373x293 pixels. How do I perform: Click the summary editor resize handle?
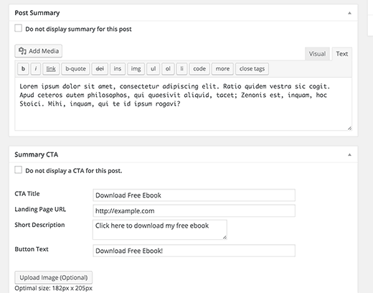click(x=349, y=129)
